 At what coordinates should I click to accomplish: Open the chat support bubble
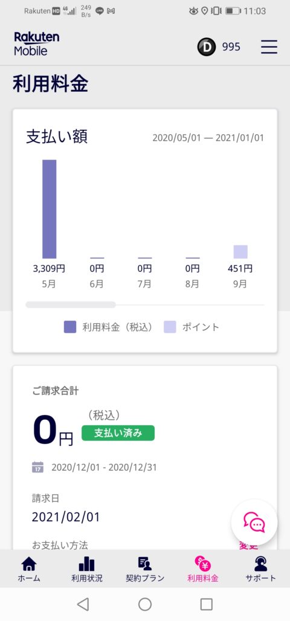click(x=254, y=523)
